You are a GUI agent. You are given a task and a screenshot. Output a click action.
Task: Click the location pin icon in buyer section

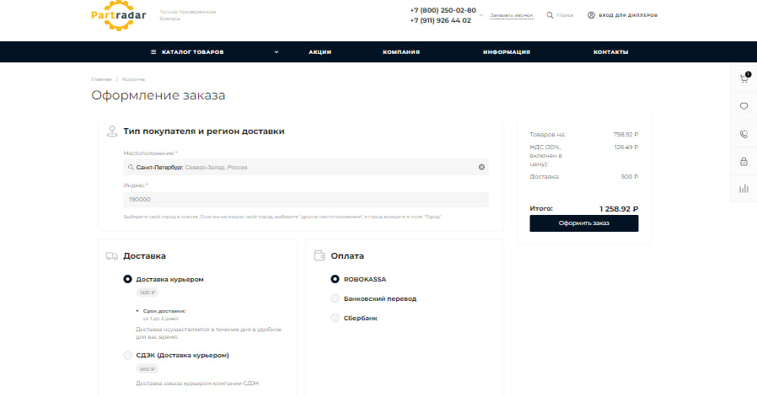click(112, 131)
